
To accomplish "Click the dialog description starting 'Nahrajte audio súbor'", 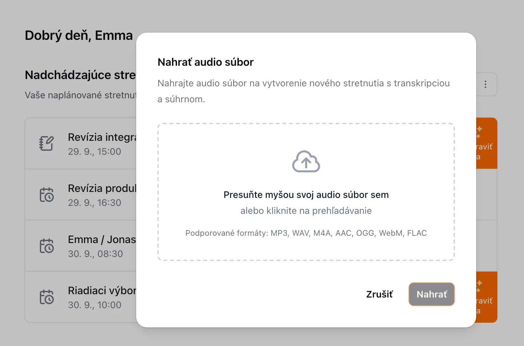I will 304,91.
